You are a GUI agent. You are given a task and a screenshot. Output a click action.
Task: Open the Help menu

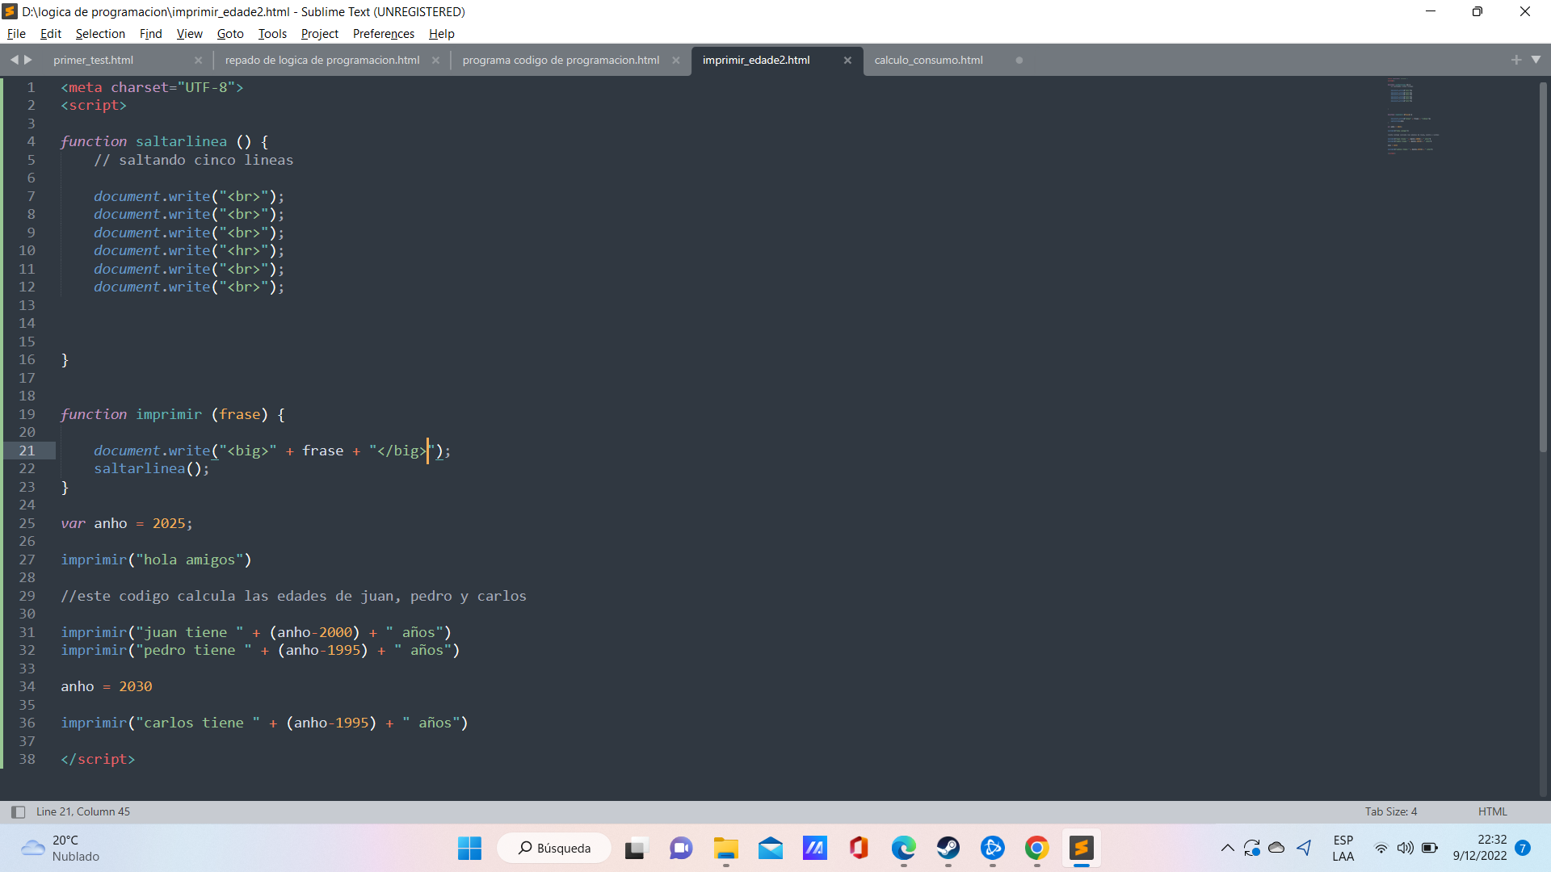(441, 33)
